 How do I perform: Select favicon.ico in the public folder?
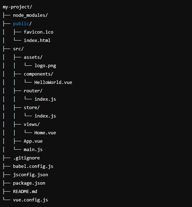[38, 32]
